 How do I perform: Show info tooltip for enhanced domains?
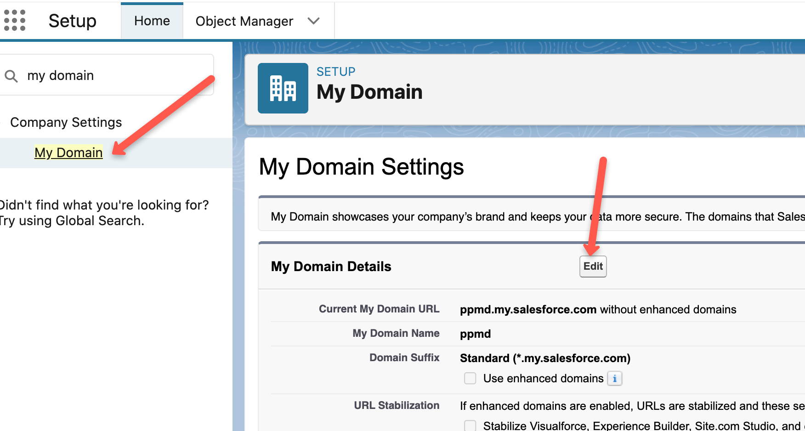point(614,379)
